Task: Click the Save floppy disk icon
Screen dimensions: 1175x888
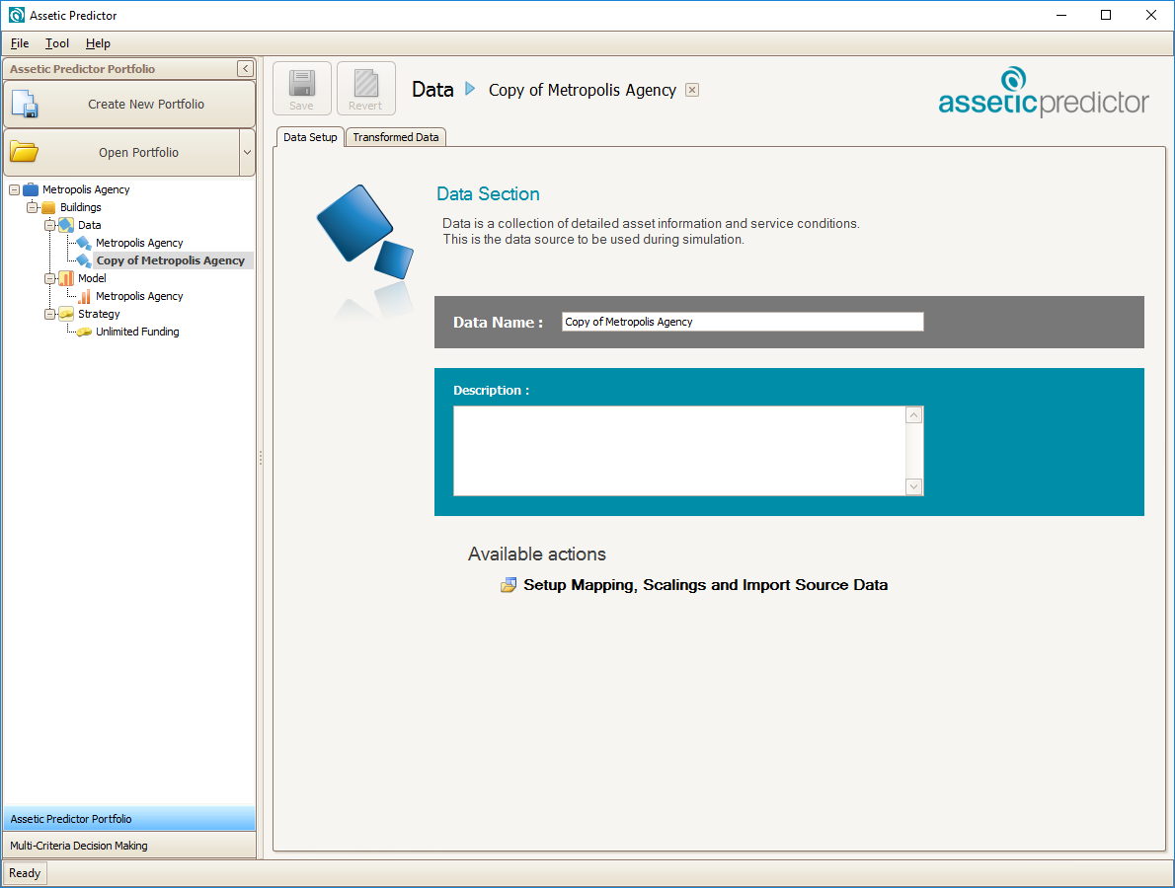Action: point(302,83)
